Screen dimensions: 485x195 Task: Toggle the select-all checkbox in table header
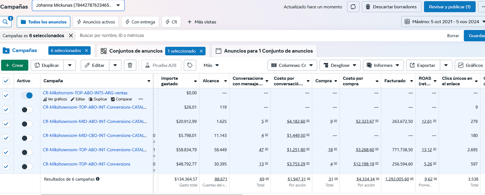[x=6, y=81]
